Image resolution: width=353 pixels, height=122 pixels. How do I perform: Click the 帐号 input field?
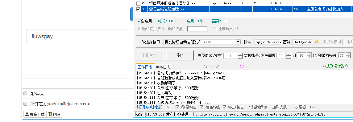point(268,42)
